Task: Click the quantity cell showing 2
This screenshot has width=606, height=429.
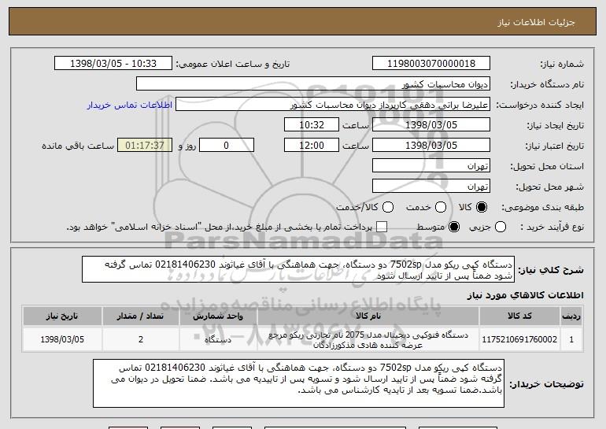Action: click(x=140, y=339)
